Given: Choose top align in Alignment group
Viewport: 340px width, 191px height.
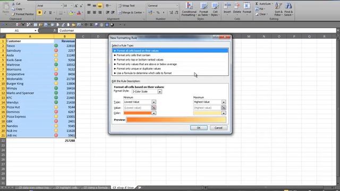Looking at the screenshot, I should point(89,6).
